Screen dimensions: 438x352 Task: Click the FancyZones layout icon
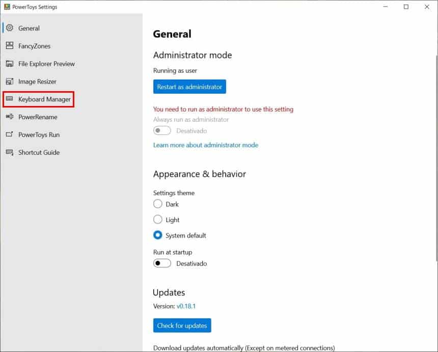[x=10, y=45]
